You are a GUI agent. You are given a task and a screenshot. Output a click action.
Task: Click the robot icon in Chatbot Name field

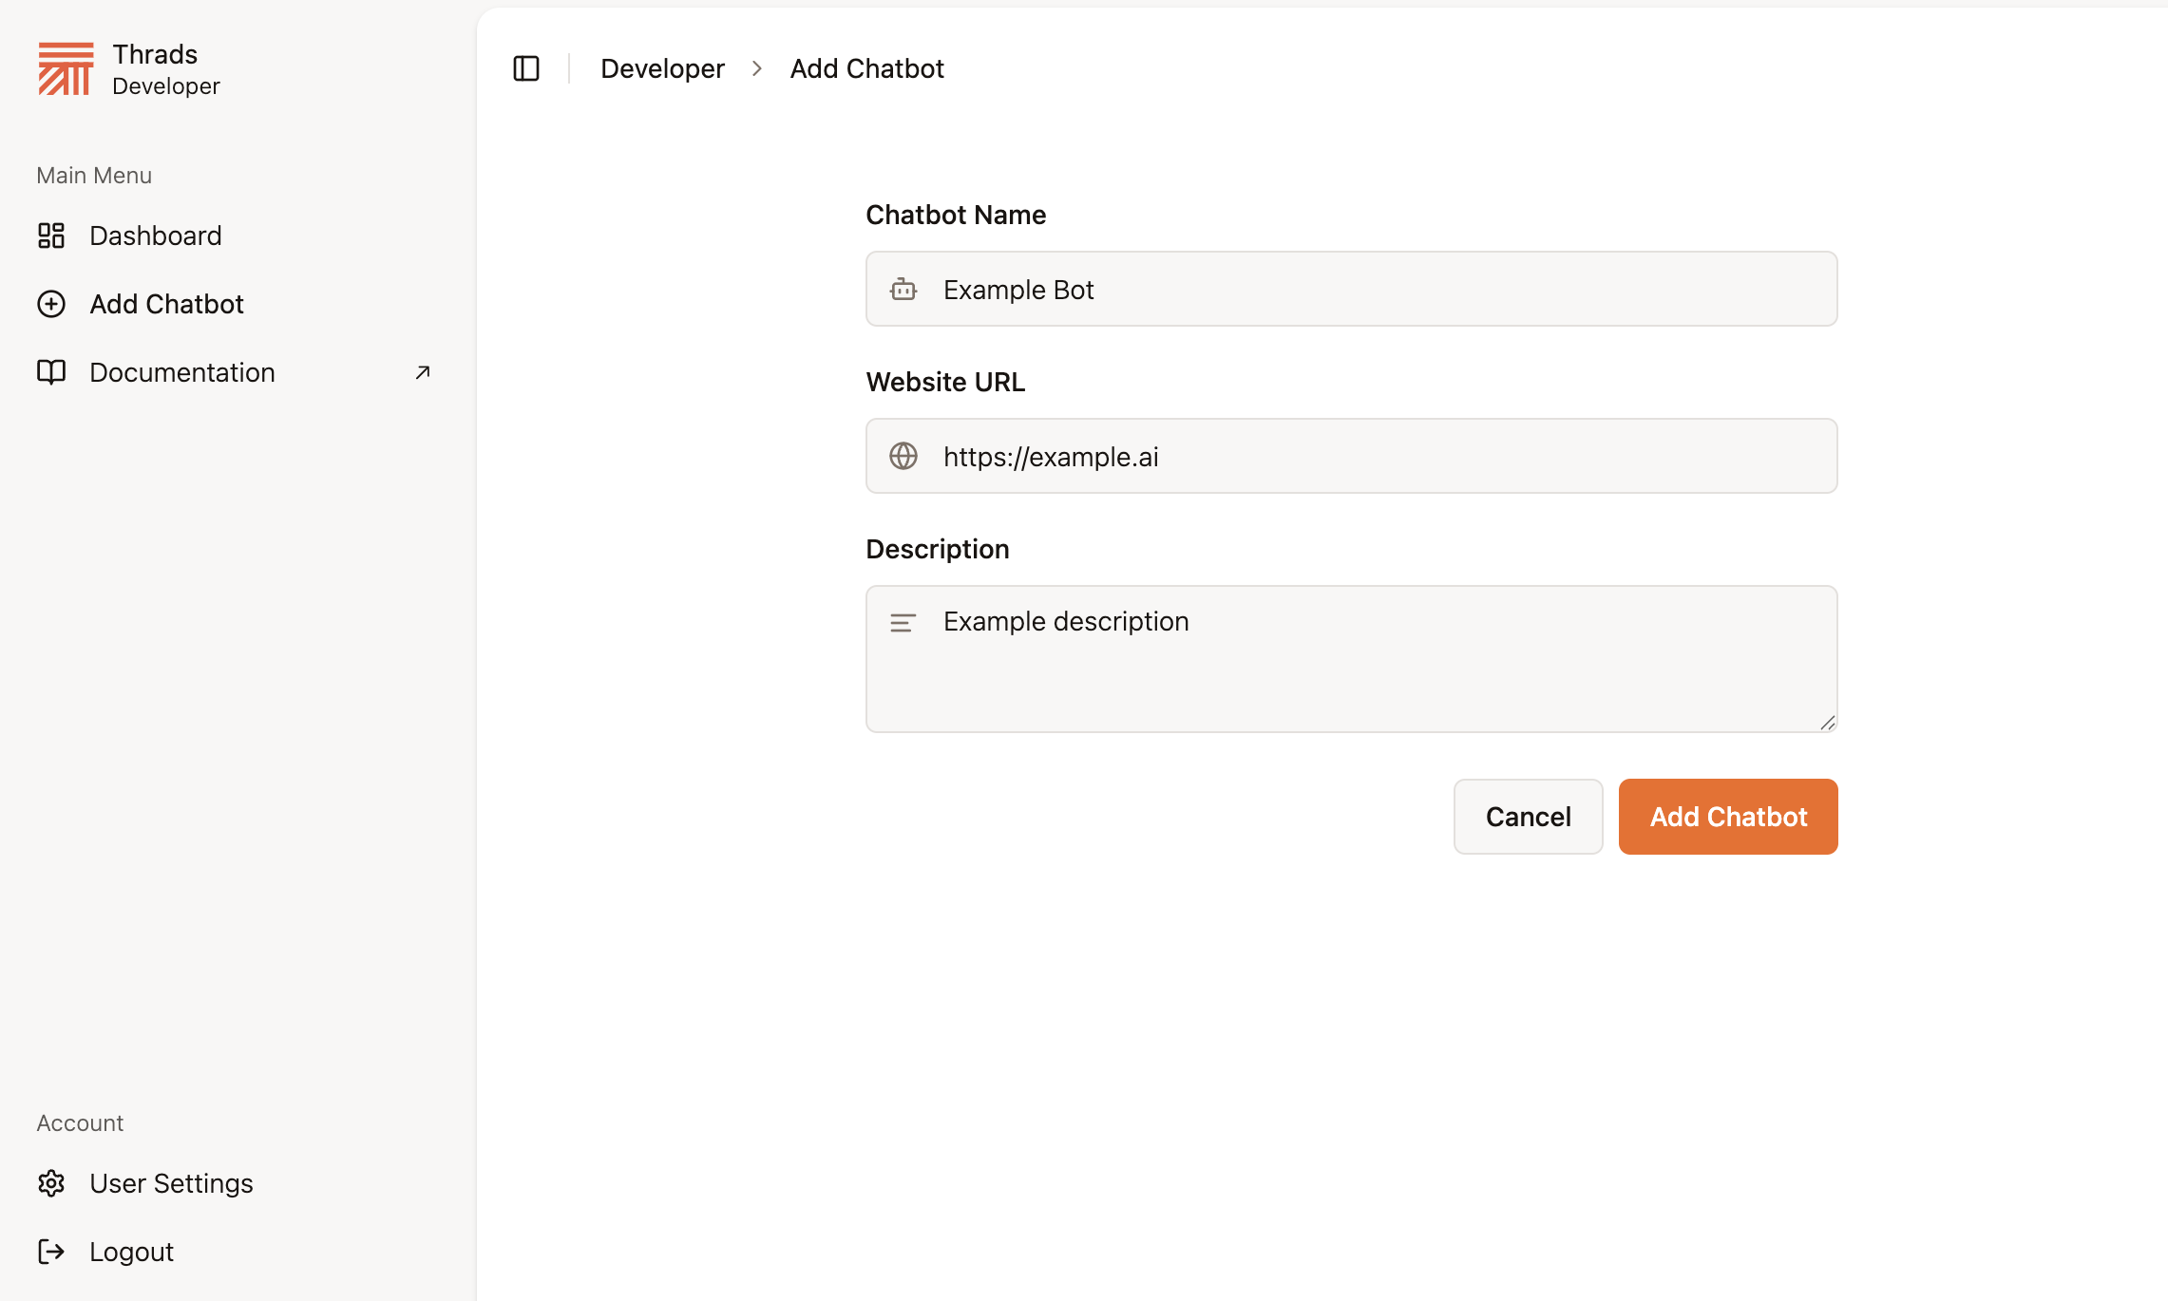[903, 290]
